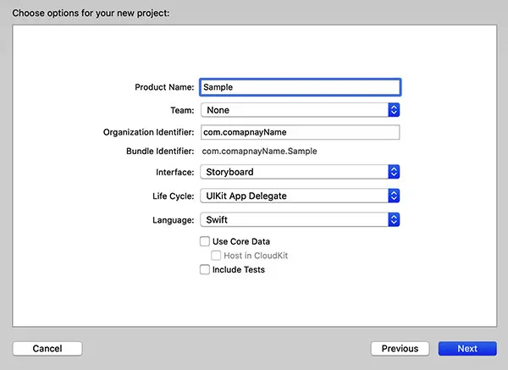
Task: Click the blue arrows on Life Cycle popup
Action: [x=393, y=196]
